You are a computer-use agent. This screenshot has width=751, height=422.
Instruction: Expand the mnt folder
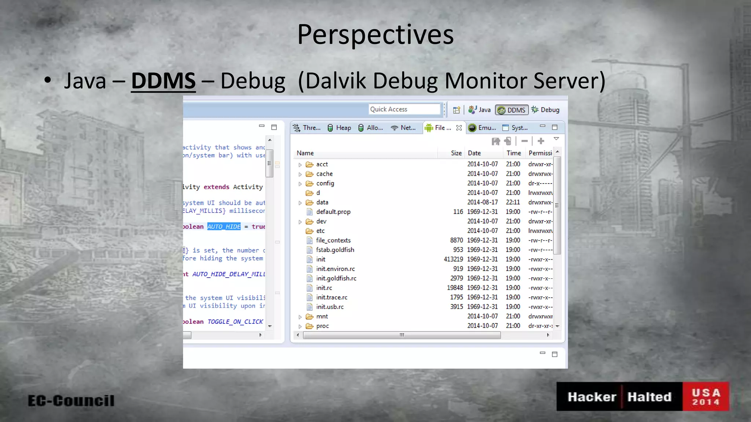click(300, 317)
